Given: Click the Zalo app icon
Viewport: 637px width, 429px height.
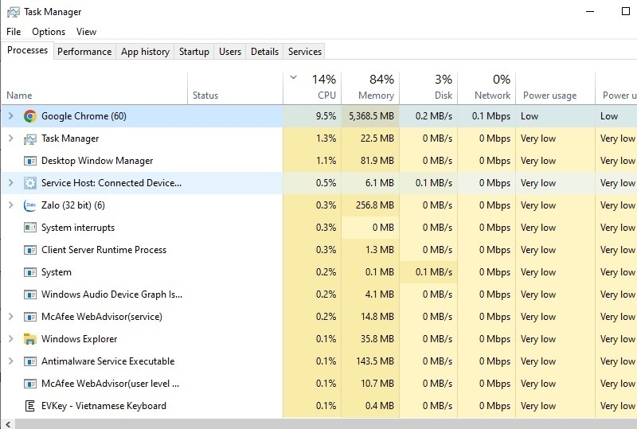Looking at the screenshot, I should pos(30,205).
